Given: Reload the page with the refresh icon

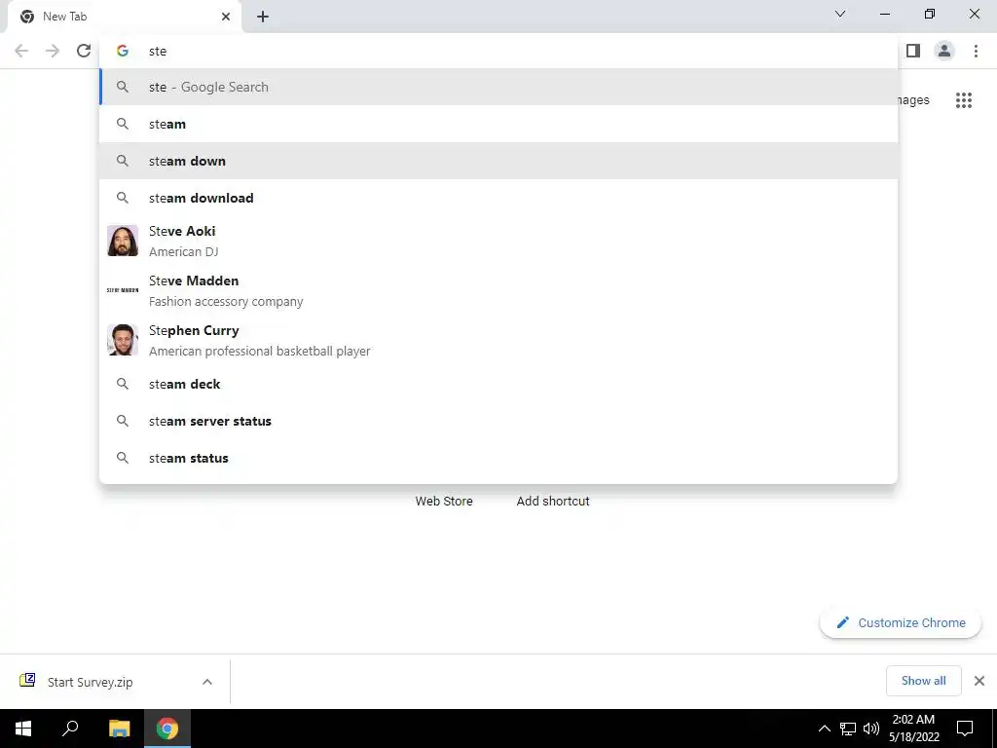Looking at the screenshot, I should pyautogui.click(x=84, y=51).
